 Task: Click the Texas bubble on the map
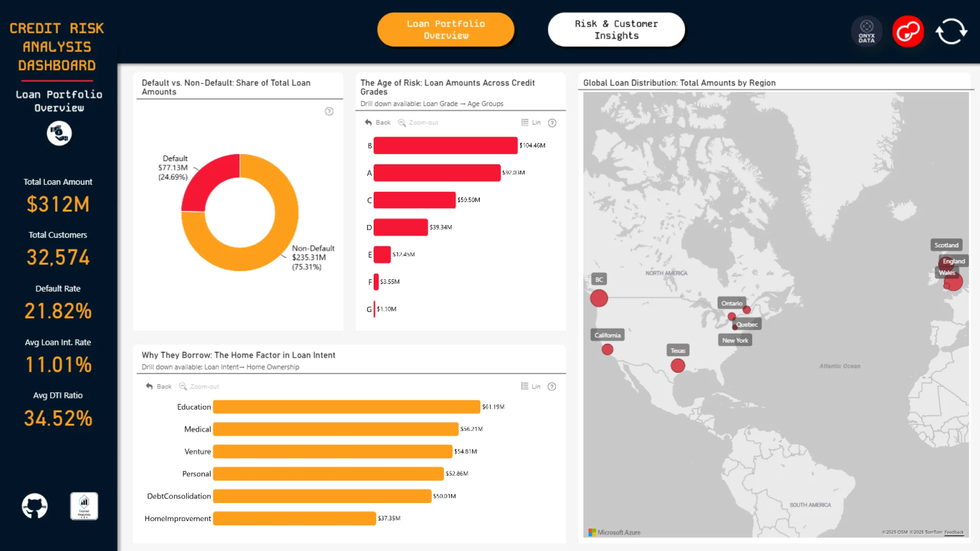[x=677, y=365]
